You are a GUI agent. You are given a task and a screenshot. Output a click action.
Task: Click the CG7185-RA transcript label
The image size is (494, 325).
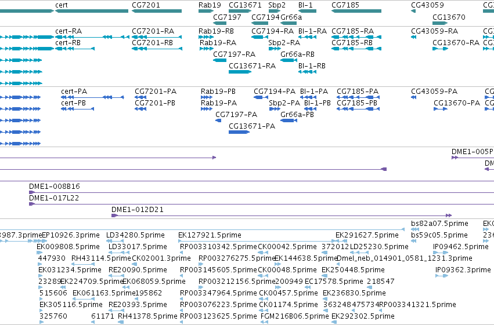pos(352,31)
